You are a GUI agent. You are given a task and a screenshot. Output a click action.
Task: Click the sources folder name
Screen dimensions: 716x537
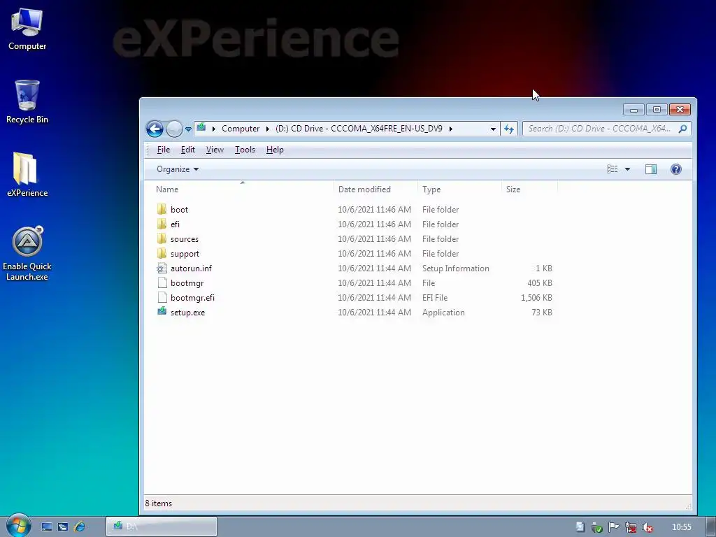click(x=185, y=239)
